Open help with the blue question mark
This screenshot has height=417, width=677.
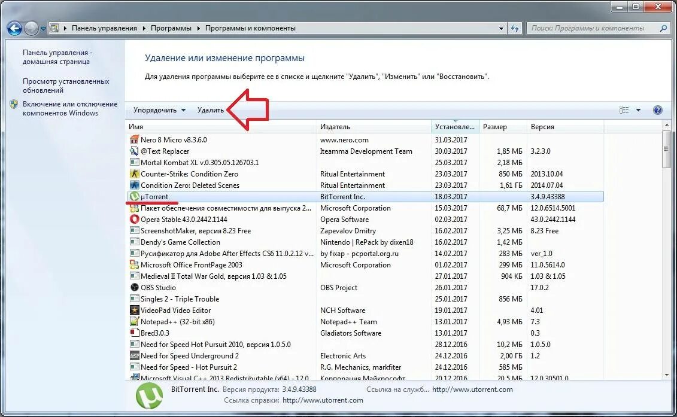click(x=658, y=110)
